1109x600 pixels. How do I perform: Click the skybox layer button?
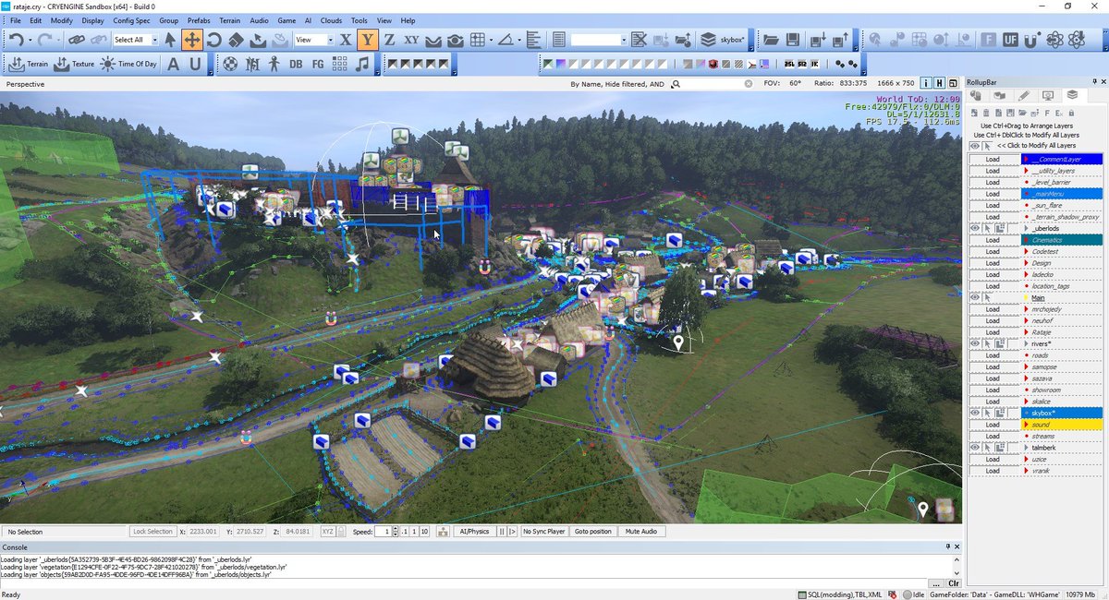click(x=723, y=40)
